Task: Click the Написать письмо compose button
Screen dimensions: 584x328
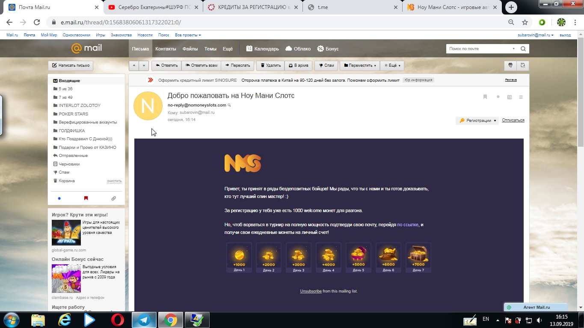Action: pos(71,65)
